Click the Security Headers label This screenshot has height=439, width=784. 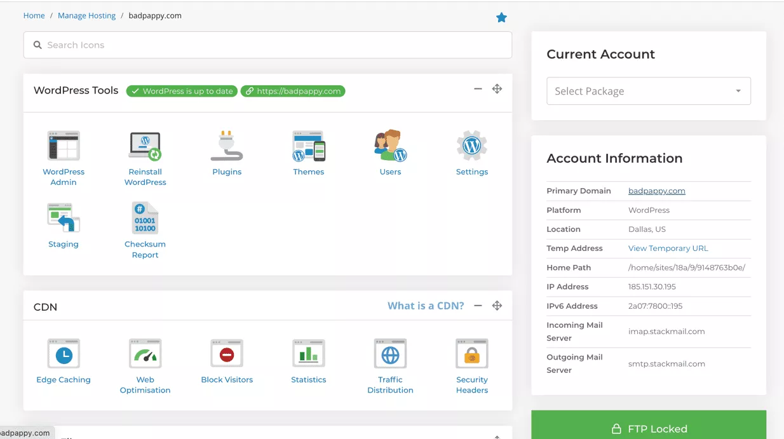pos(472,385)
